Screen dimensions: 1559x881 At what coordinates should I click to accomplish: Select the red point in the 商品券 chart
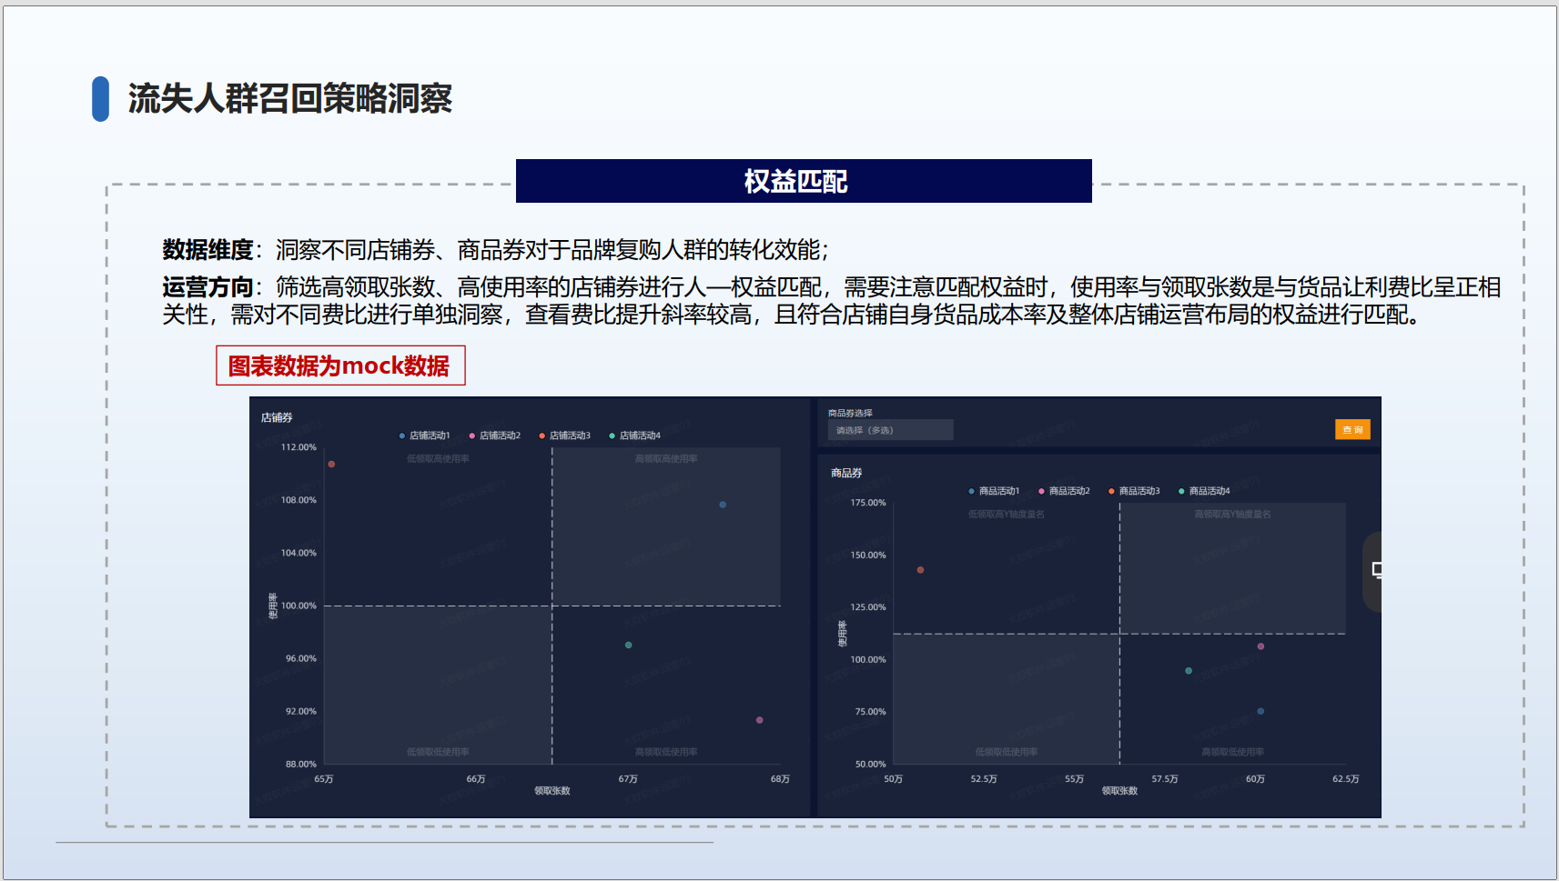pyautogui.click(x=920, y=570)
